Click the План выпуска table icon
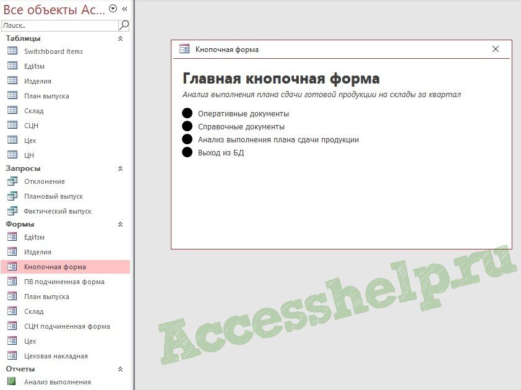Viewport: 521px width, 390px height. pos(12,95)
